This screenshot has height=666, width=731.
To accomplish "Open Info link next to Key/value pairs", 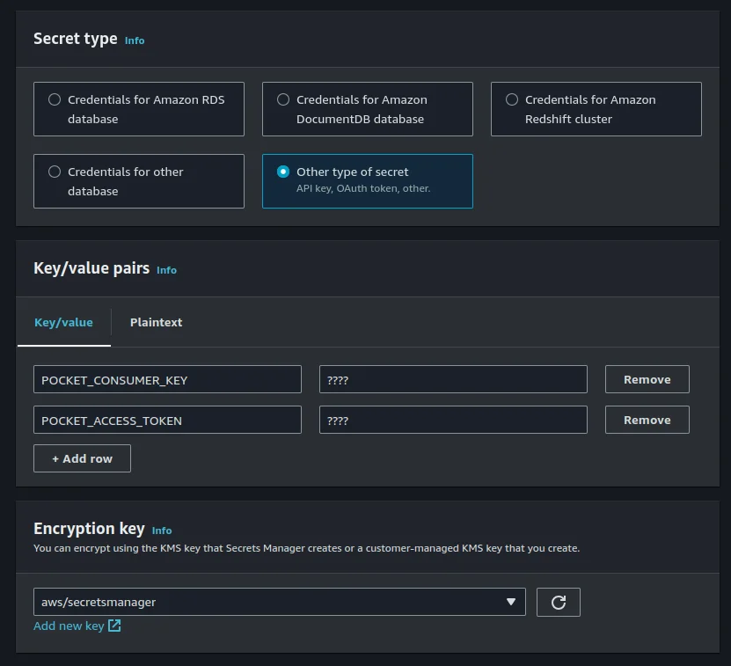I will click(166, 270).
